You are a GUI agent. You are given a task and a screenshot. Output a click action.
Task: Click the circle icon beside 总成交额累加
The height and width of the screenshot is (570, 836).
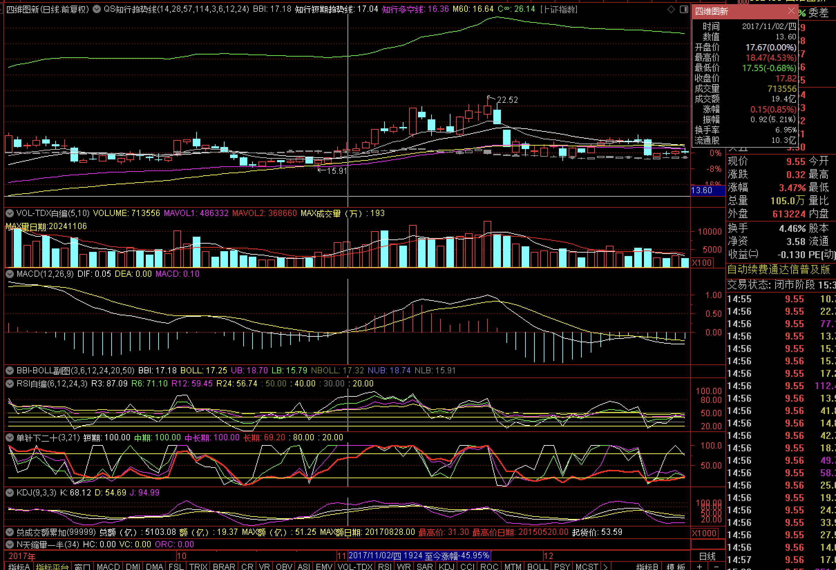point(10,532)
